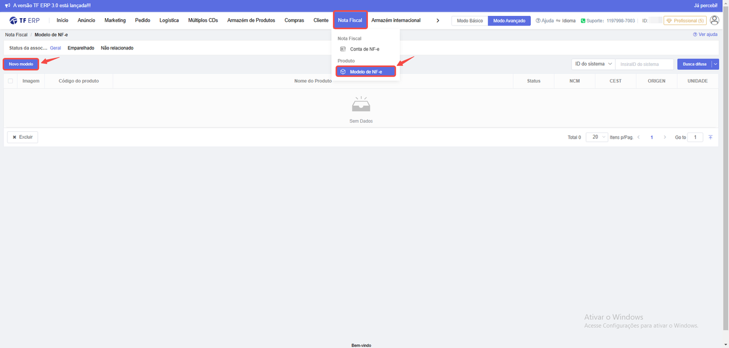
Task: Open the Início menu
Action: (x=63, y=20)
